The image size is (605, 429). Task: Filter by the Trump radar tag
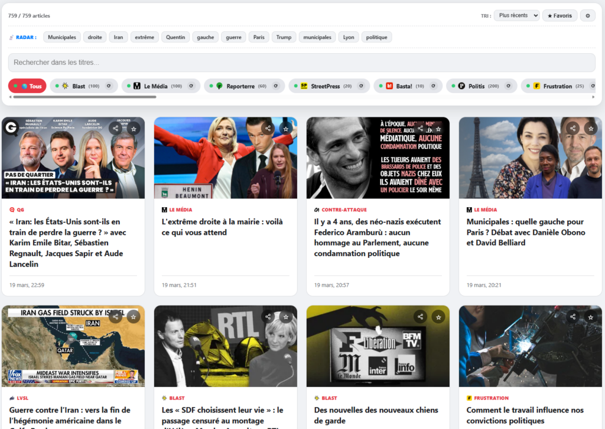(x=284, y=37)
